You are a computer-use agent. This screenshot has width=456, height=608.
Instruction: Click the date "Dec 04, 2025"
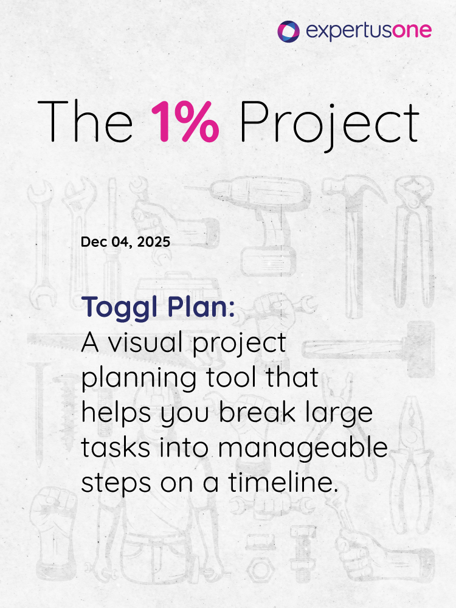(x=125, y=242)
